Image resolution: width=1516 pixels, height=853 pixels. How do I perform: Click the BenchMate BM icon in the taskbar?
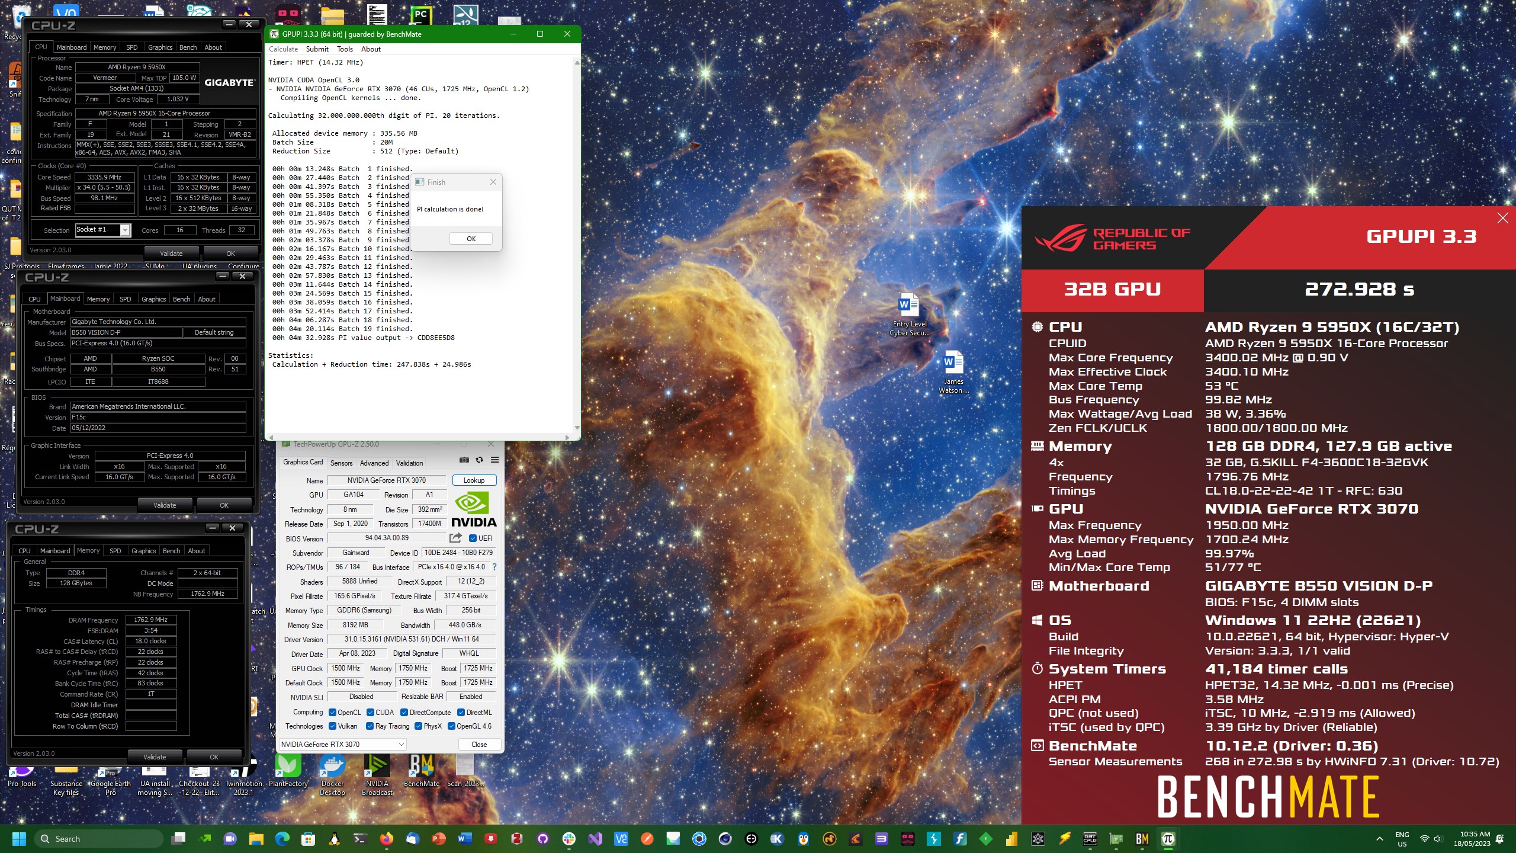tap(1142, 839)
